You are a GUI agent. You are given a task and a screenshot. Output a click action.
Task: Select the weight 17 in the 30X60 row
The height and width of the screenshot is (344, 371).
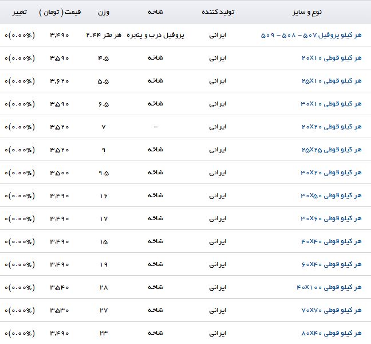click(x=104, y=219)
